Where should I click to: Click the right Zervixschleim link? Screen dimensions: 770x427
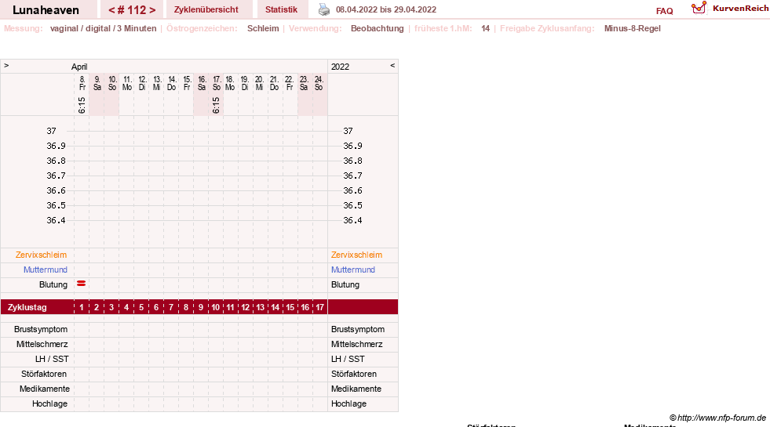356,255
